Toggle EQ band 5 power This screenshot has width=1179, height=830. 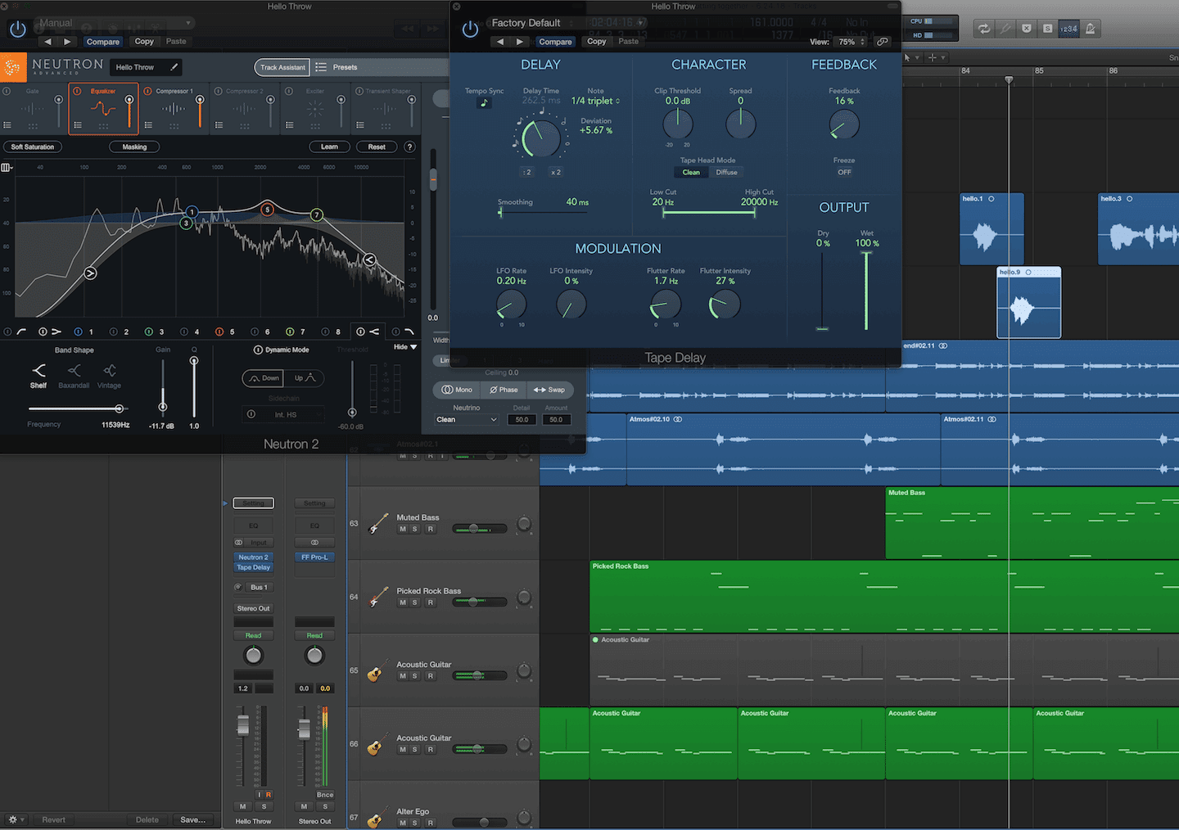click(x=219, y=332)
